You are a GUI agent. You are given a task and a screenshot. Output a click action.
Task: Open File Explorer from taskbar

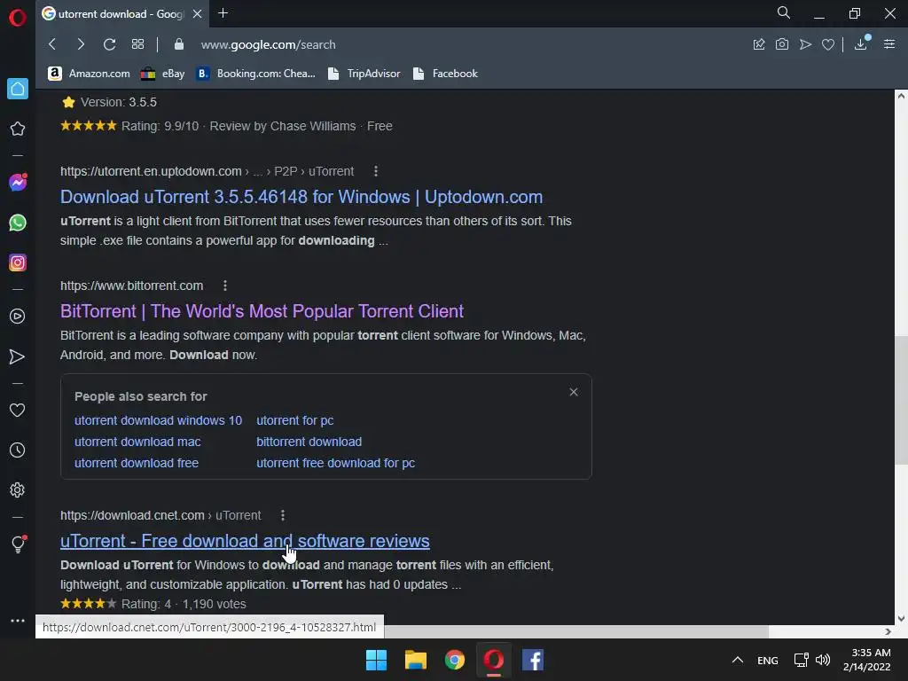415,660
